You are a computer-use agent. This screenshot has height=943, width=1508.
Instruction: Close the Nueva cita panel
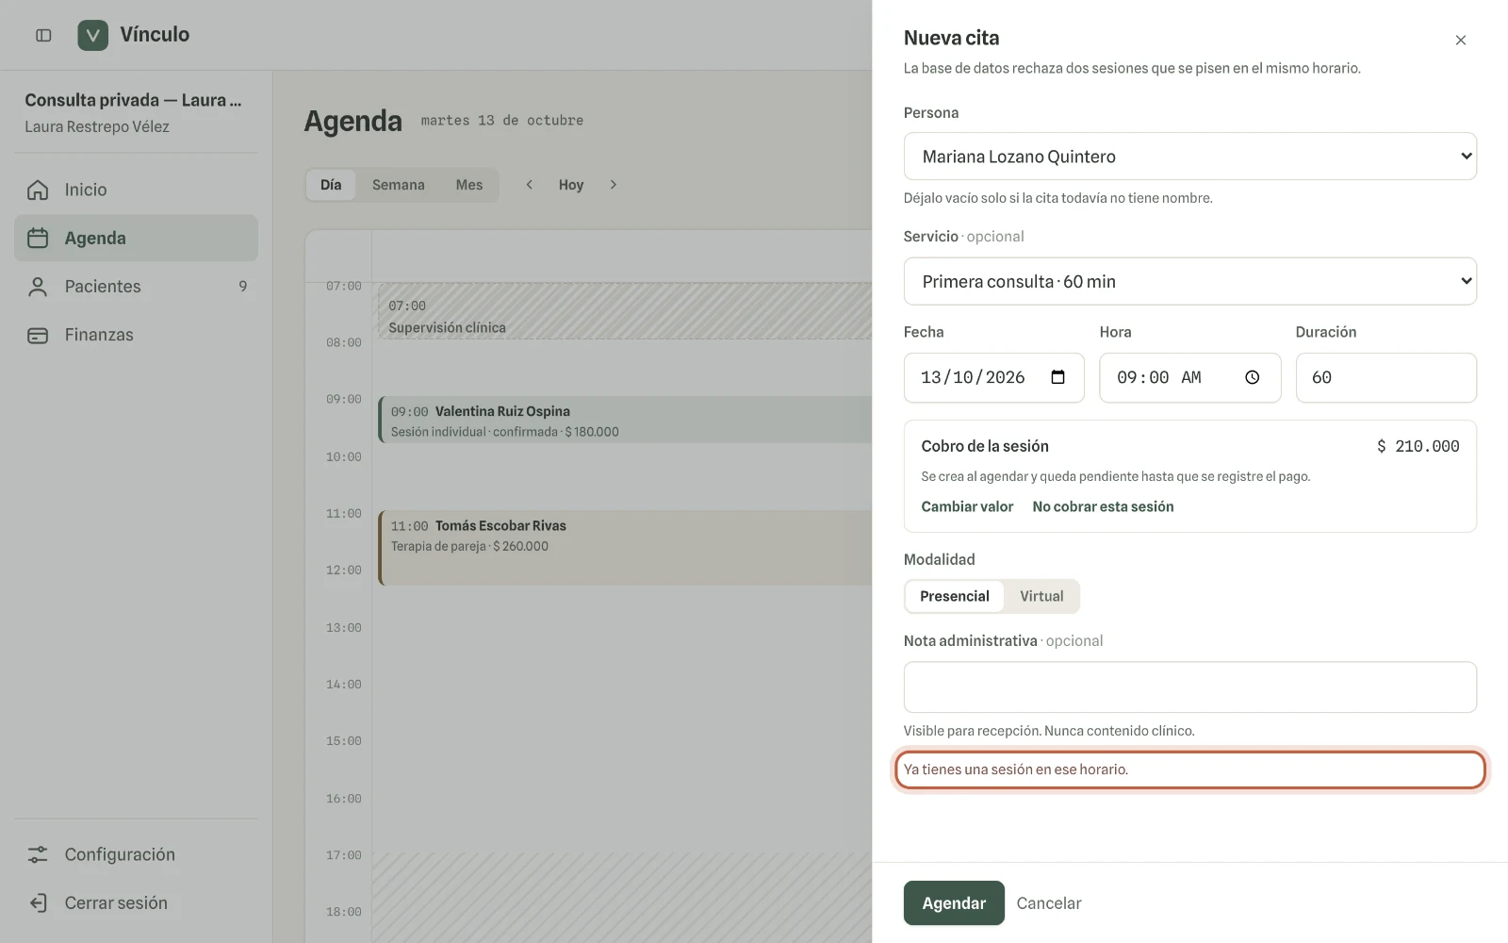point(1461,40)
